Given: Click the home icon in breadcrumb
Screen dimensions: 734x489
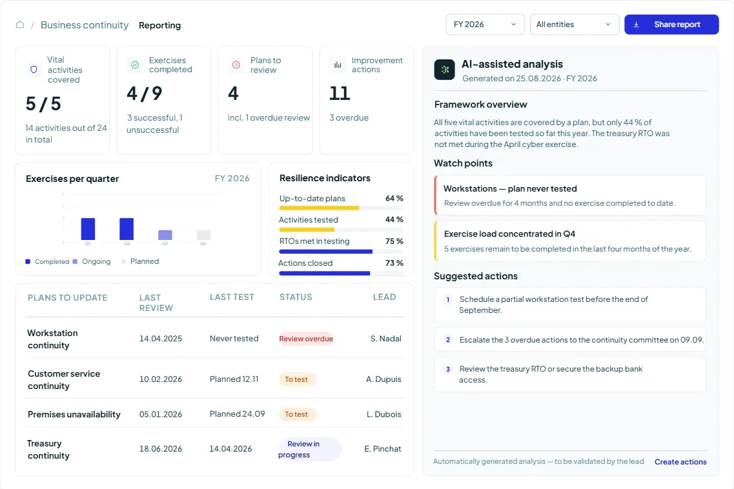Looking at the screenshot, I should (19, 25).
